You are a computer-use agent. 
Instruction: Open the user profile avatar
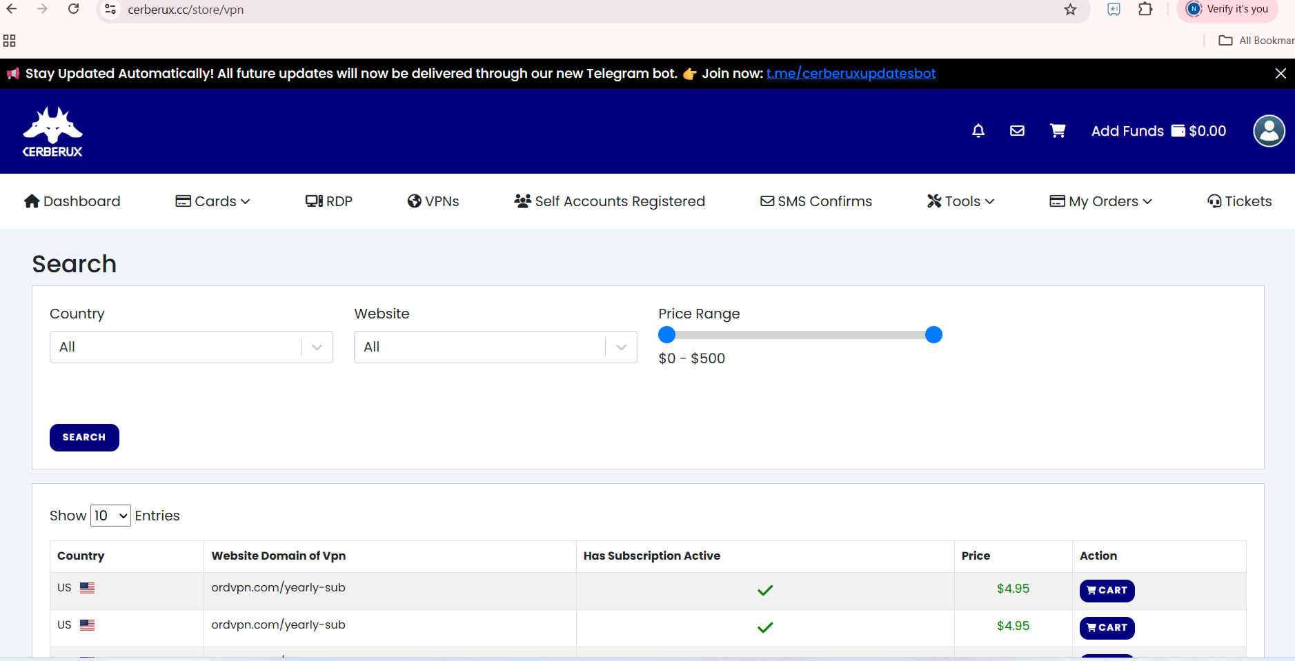tap(1269, 131)
